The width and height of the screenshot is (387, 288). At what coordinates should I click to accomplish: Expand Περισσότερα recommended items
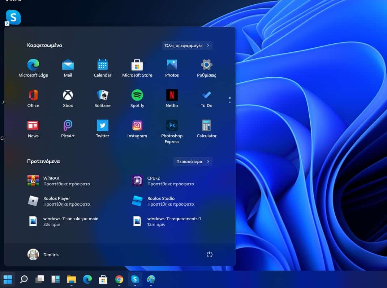(x=193, y=162)
